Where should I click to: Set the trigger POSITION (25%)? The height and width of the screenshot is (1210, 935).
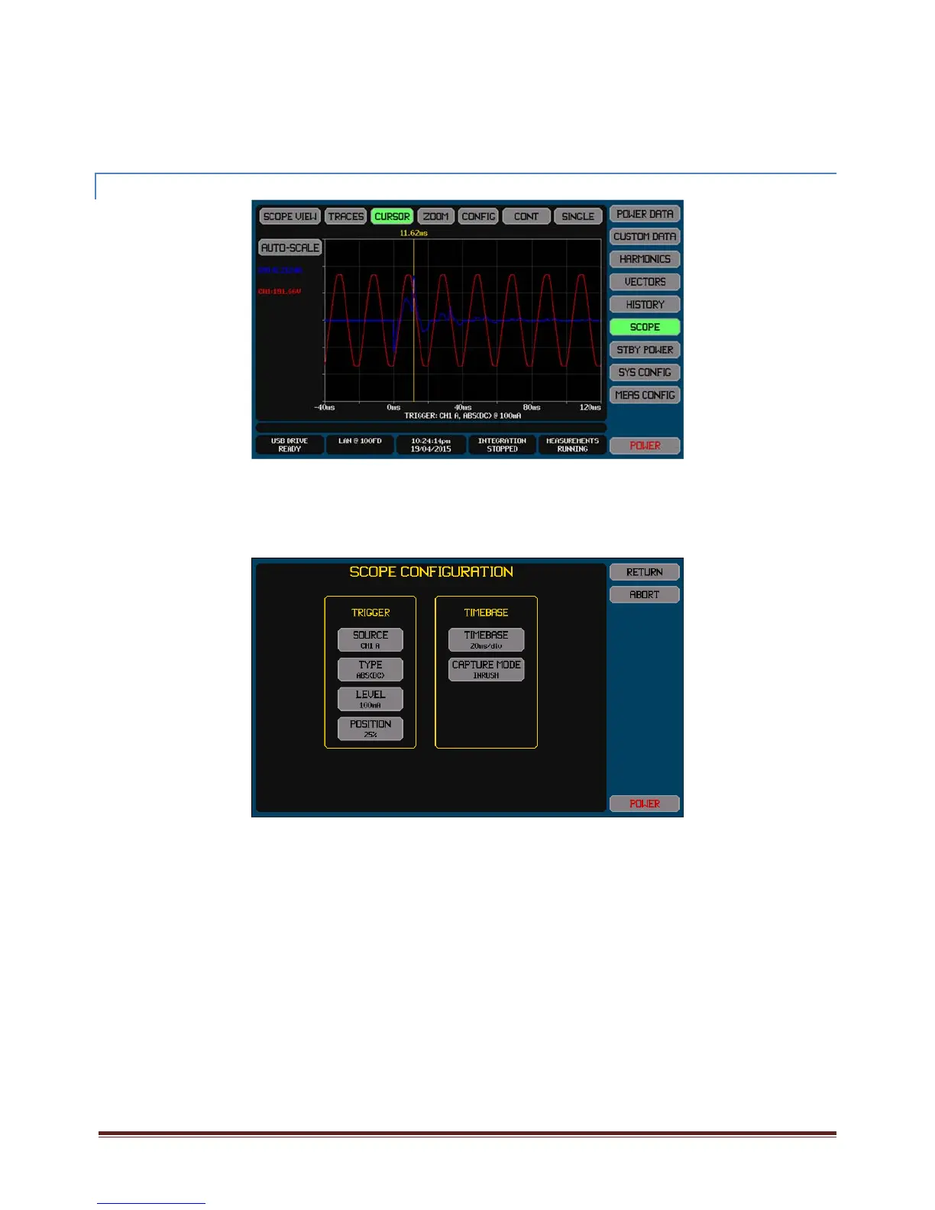(370, 729)
